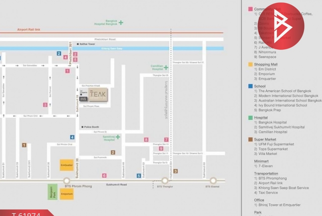This screenshot has height=216, width=322.
Task: Click the La Creperie black square marker
Action: 81,94
